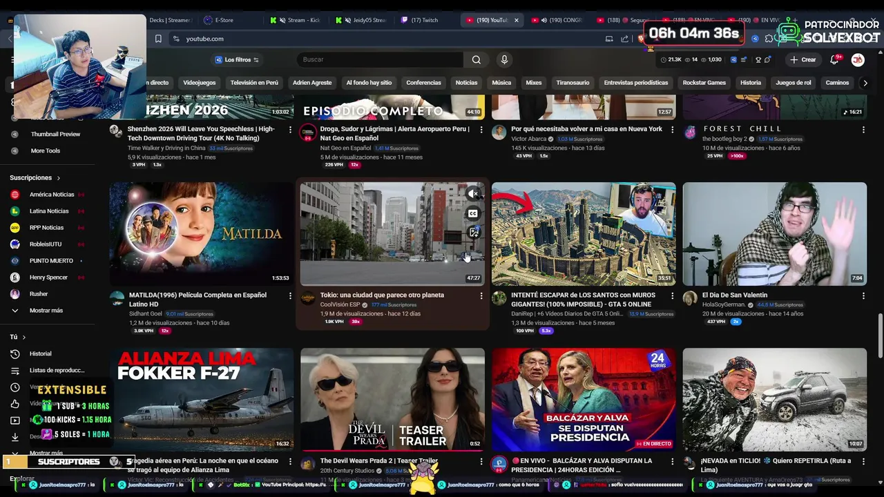Image resolution: width=884 pixels, height=497 pixels.
Task: Open options for Shenzhen 2026 video
Action: pos(290,130)
